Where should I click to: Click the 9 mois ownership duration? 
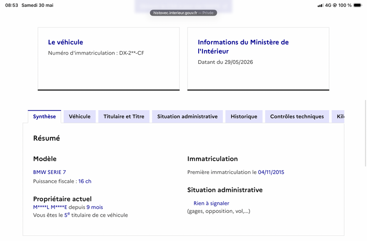(x=95, y=207)
